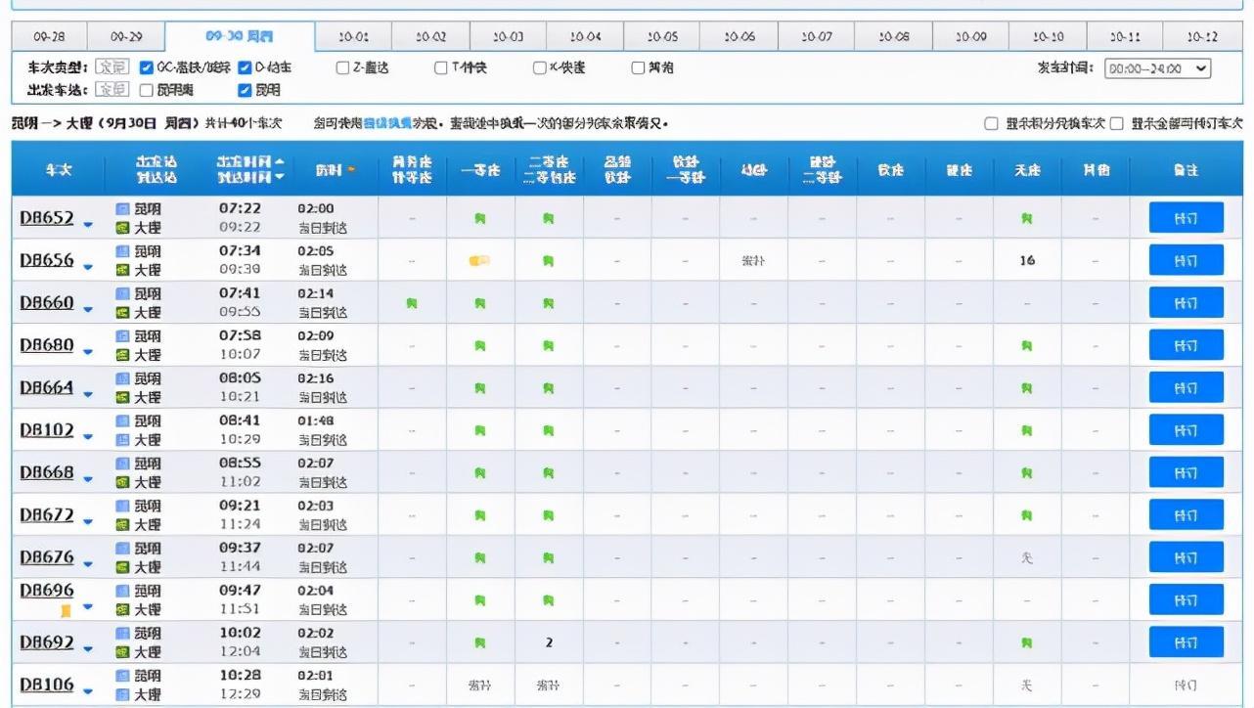
Task: Uncheck the GC high-speed train type checkbox
Action: [x=147, y=68]
